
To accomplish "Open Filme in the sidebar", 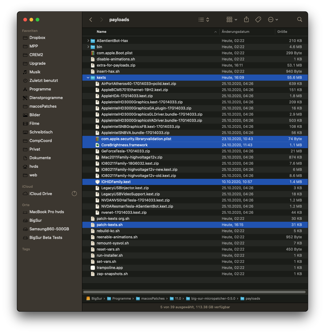I will 34,124.
